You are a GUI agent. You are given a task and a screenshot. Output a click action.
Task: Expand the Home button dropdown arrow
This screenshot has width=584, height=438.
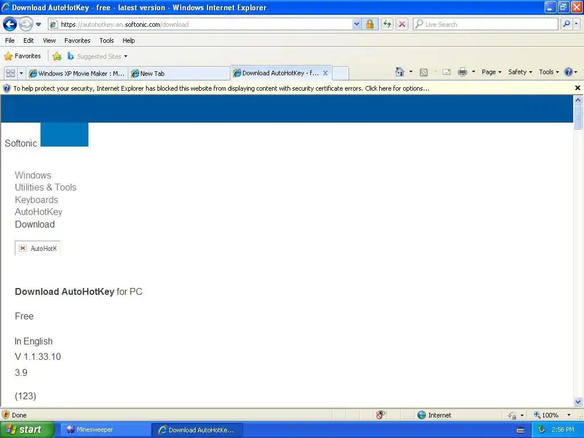pos(411,72)
